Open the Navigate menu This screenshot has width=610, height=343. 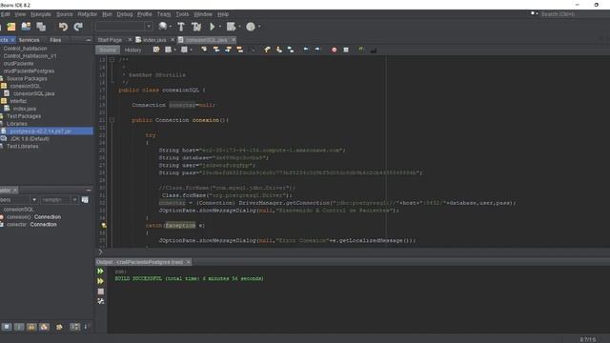[40, 14]
